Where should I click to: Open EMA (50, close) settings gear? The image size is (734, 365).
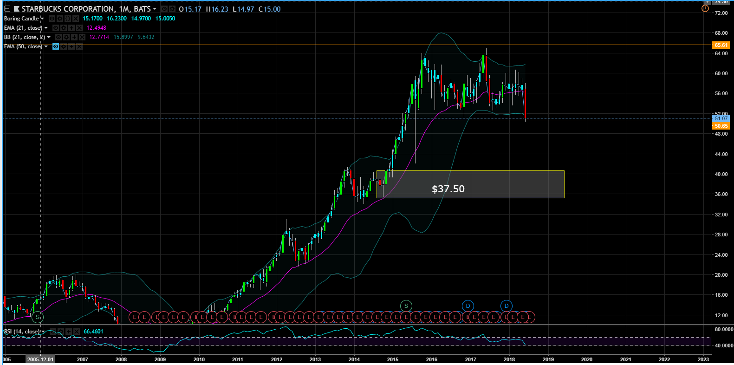pos(64,46)
